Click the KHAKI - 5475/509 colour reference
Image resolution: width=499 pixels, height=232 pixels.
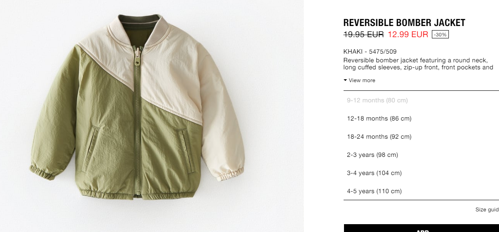click(370, 52)
